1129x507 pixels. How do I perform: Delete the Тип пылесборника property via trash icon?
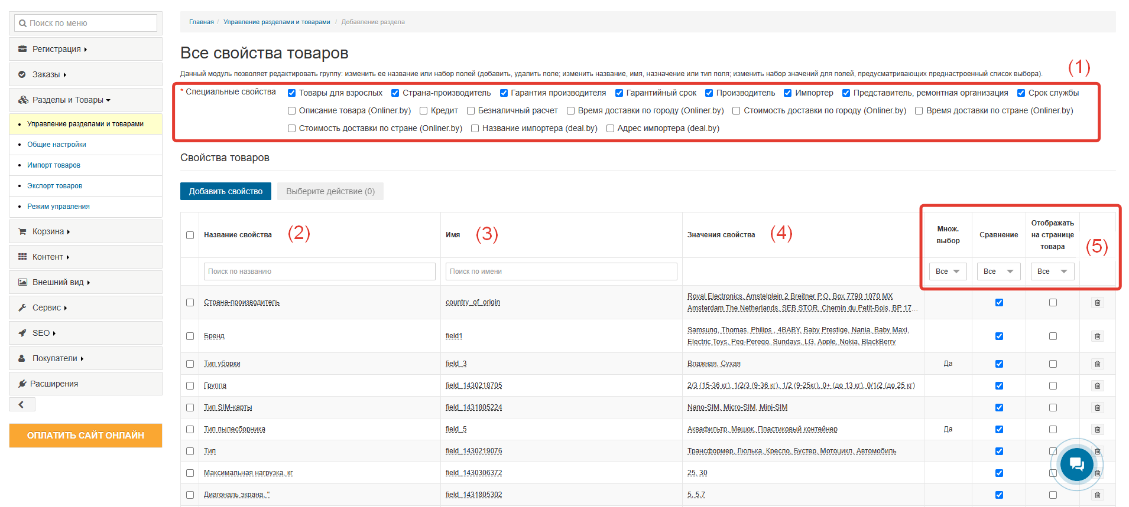tap(1097, 430)
